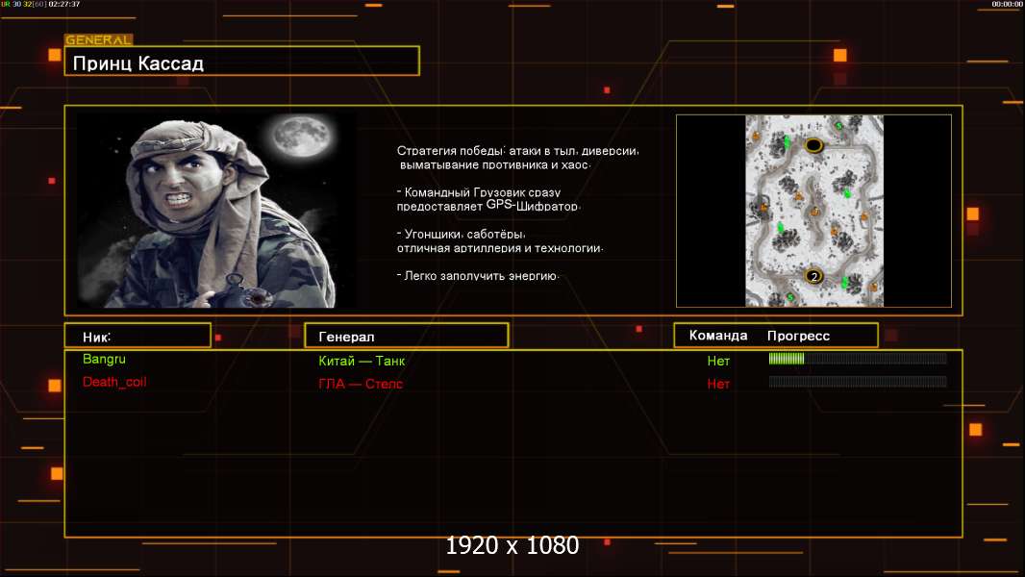Click the 00:00:00 timer top right
1025x577 pixels.
coord(1007,4)
